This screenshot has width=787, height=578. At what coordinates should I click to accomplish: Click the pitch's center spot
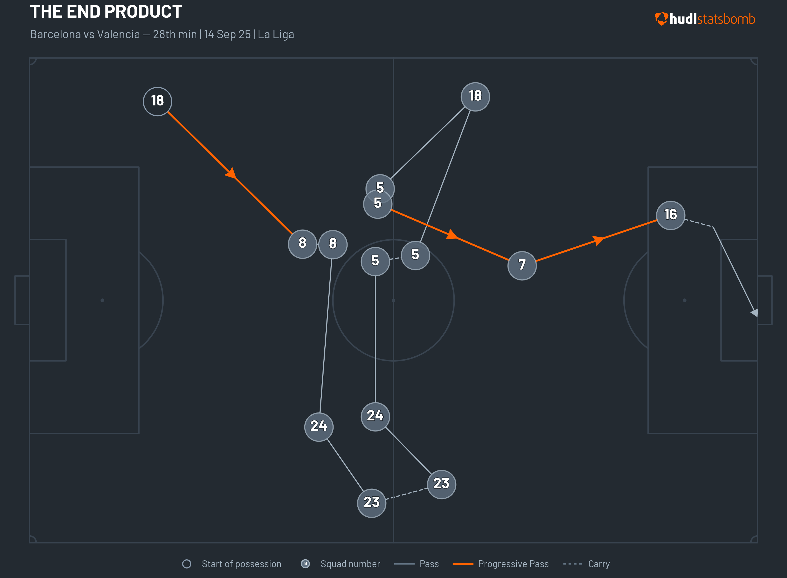[x=393, y=300]
